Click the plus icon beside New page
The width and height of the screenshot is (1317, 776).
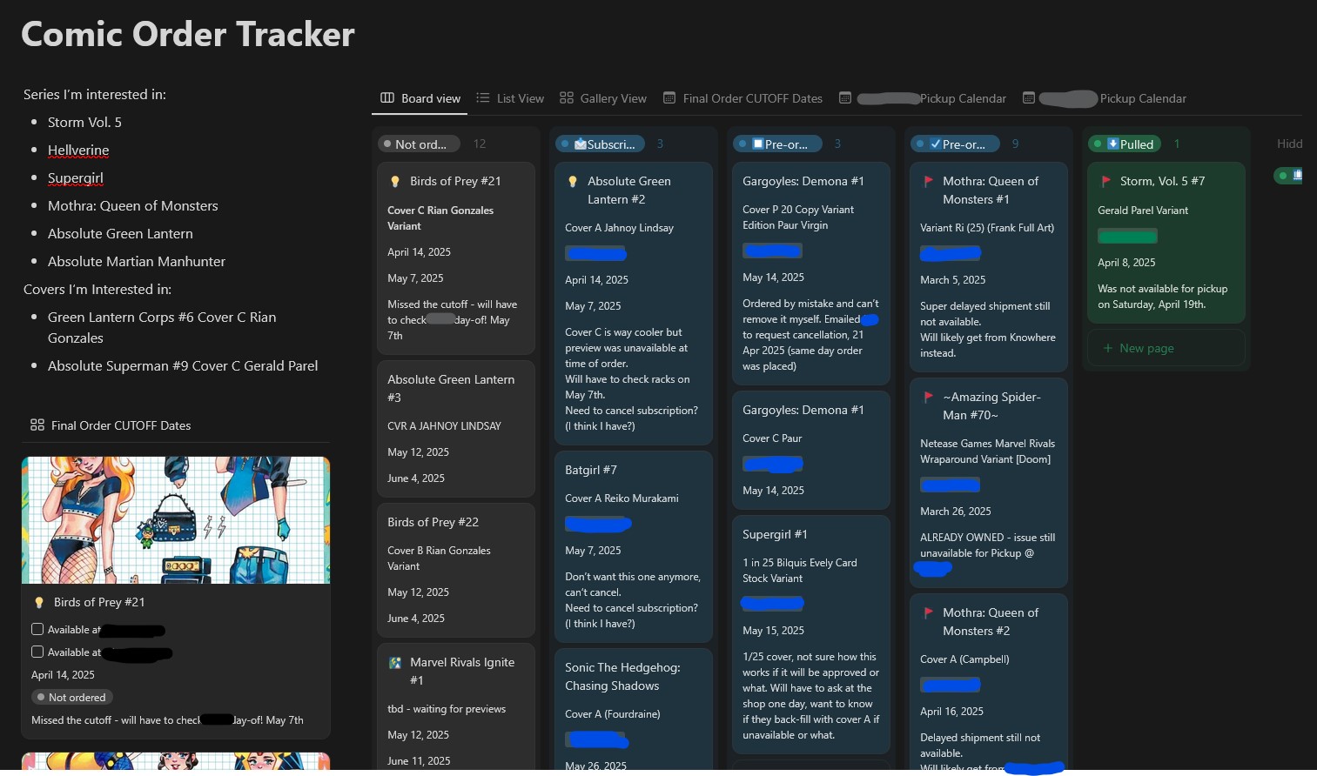tap(1108, 348)
